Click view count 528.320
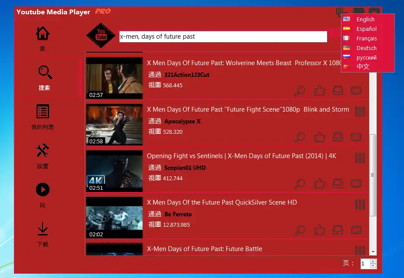This screenshot has height=278, width=404. pyautogui.click(x=173, y=132)
